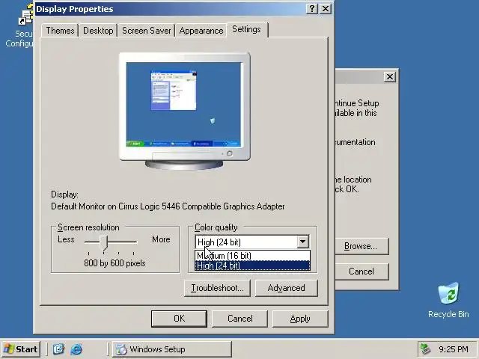This screenshot has width=479, height=359.
Task: Click the system tray network icon
Action: (x=426, y=349)
